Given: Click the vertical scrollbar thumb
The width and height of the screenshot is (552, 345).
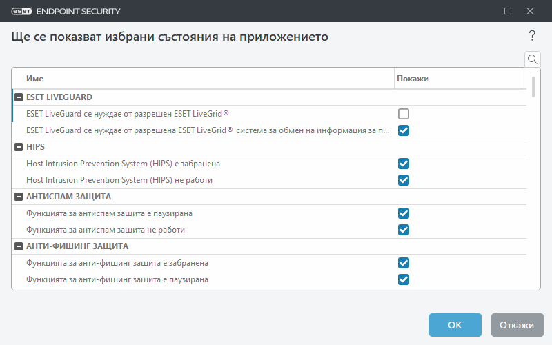Looking at the screenshot, I should tap(533, 87).
